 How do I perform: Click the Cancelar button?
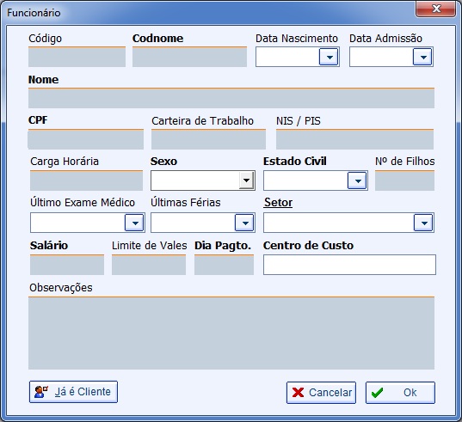point(321,393)
